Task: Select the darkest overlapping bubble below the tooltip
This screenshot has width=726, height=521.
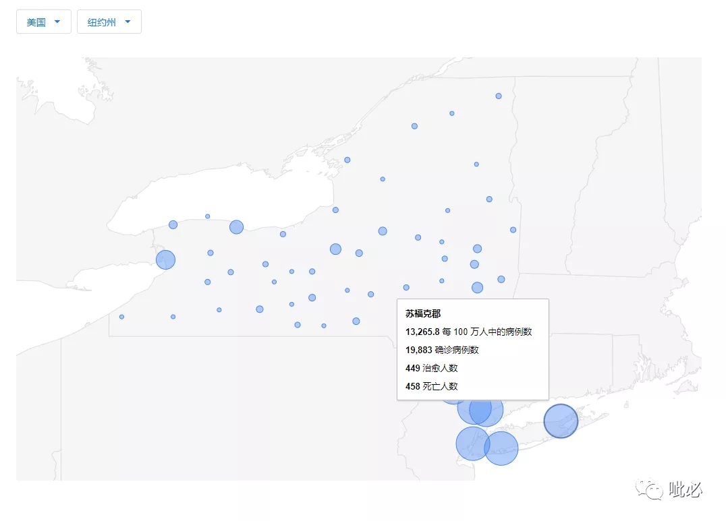Action: coord(480,410)
